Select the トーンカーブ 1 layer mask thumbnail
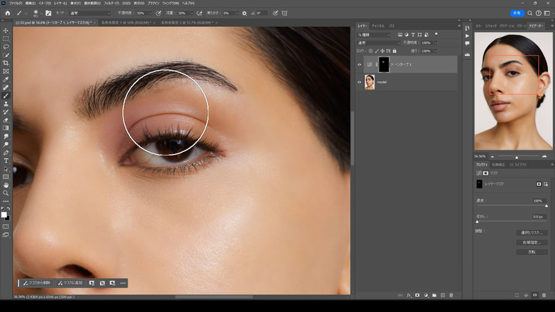555x312 pixels. [x=383, y=64]
